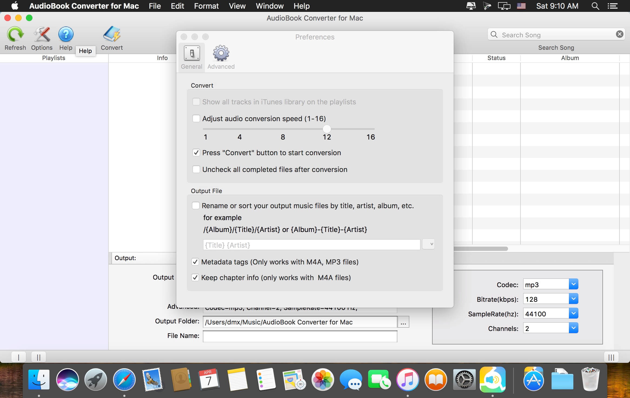Open the Help menu in the menu bar
Viewport: 630px width, 398px height.
[x=301, y=6]
